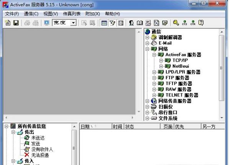This screenshot has width=230, height=165.
Task: Select the 无法投递 tree item
Action: (x=40, y=155)
